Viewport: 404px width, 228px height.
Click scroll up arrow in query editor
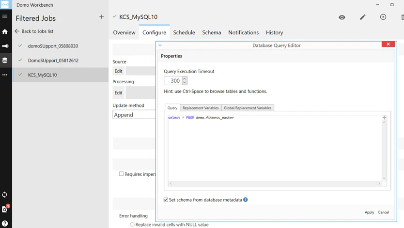point(384,122)
